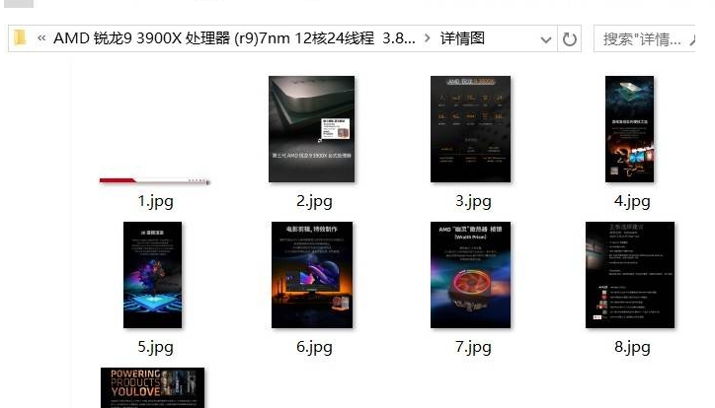Image resolution: width=715 pixels, height=408 pixels.
Task: Click the 搜索"详情..." search field
Action: pyautogui.click(x=644, y=39)
